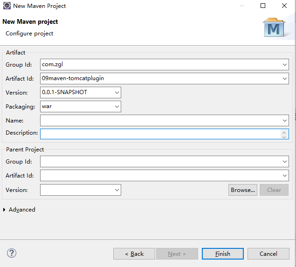Maximize the New Maven Project window
Screen dimensions: 296x267
263,6
